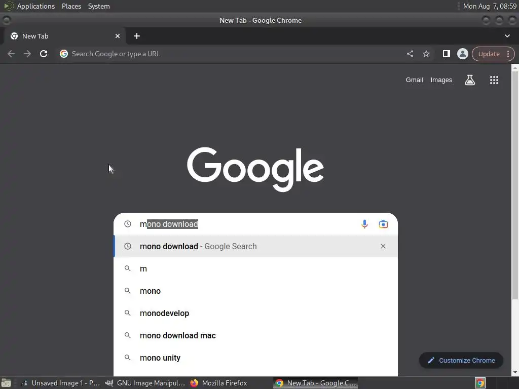Bookmark this tab with the star icon
The width and height of the screenshot is (519, 389).
(426, 54)
